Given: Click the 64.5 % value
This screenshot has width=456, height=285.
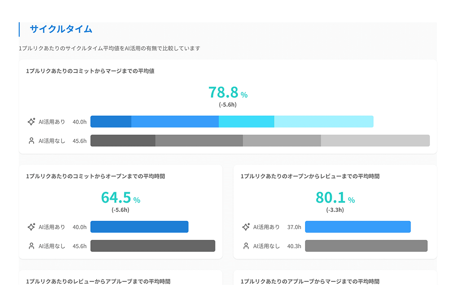Looking at the screenshot, I should click(121, 198).
